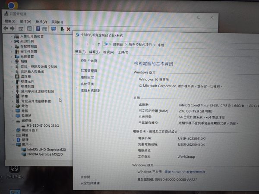The image size is (259, 194).
Task: Click the Up arrow in the System window
Action: (x=99, y=44)
